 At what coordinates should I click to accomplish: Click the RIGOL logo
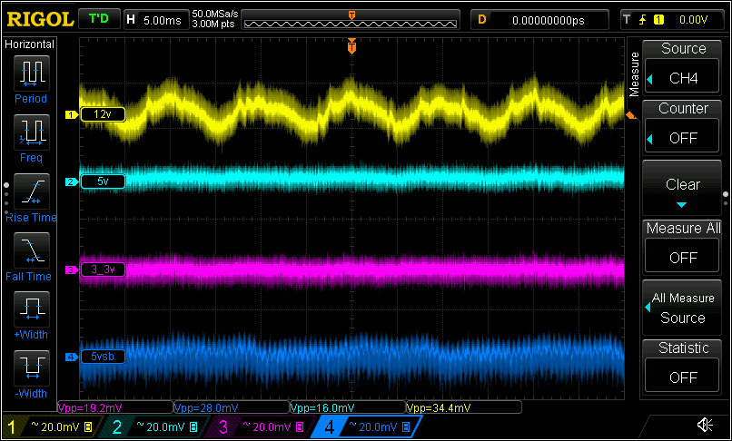pos(40,19)
